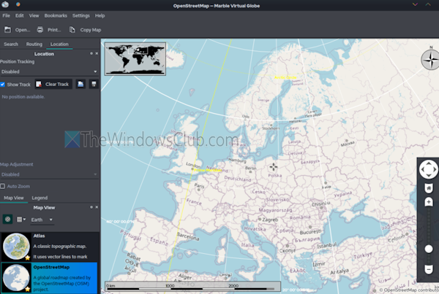Pan the map left with arrow
Image resolution: width=439 pixels, height=294 pixels.
[422, 169]
